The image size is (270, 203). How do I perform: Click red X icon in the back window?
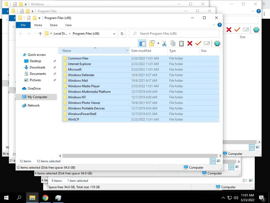click(x=229, y=30)
